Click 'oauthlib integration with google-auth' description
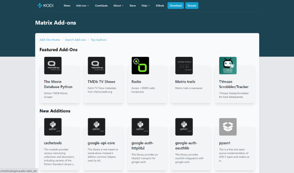The height and width of the screenshot is (173, 294). (189, 158)
